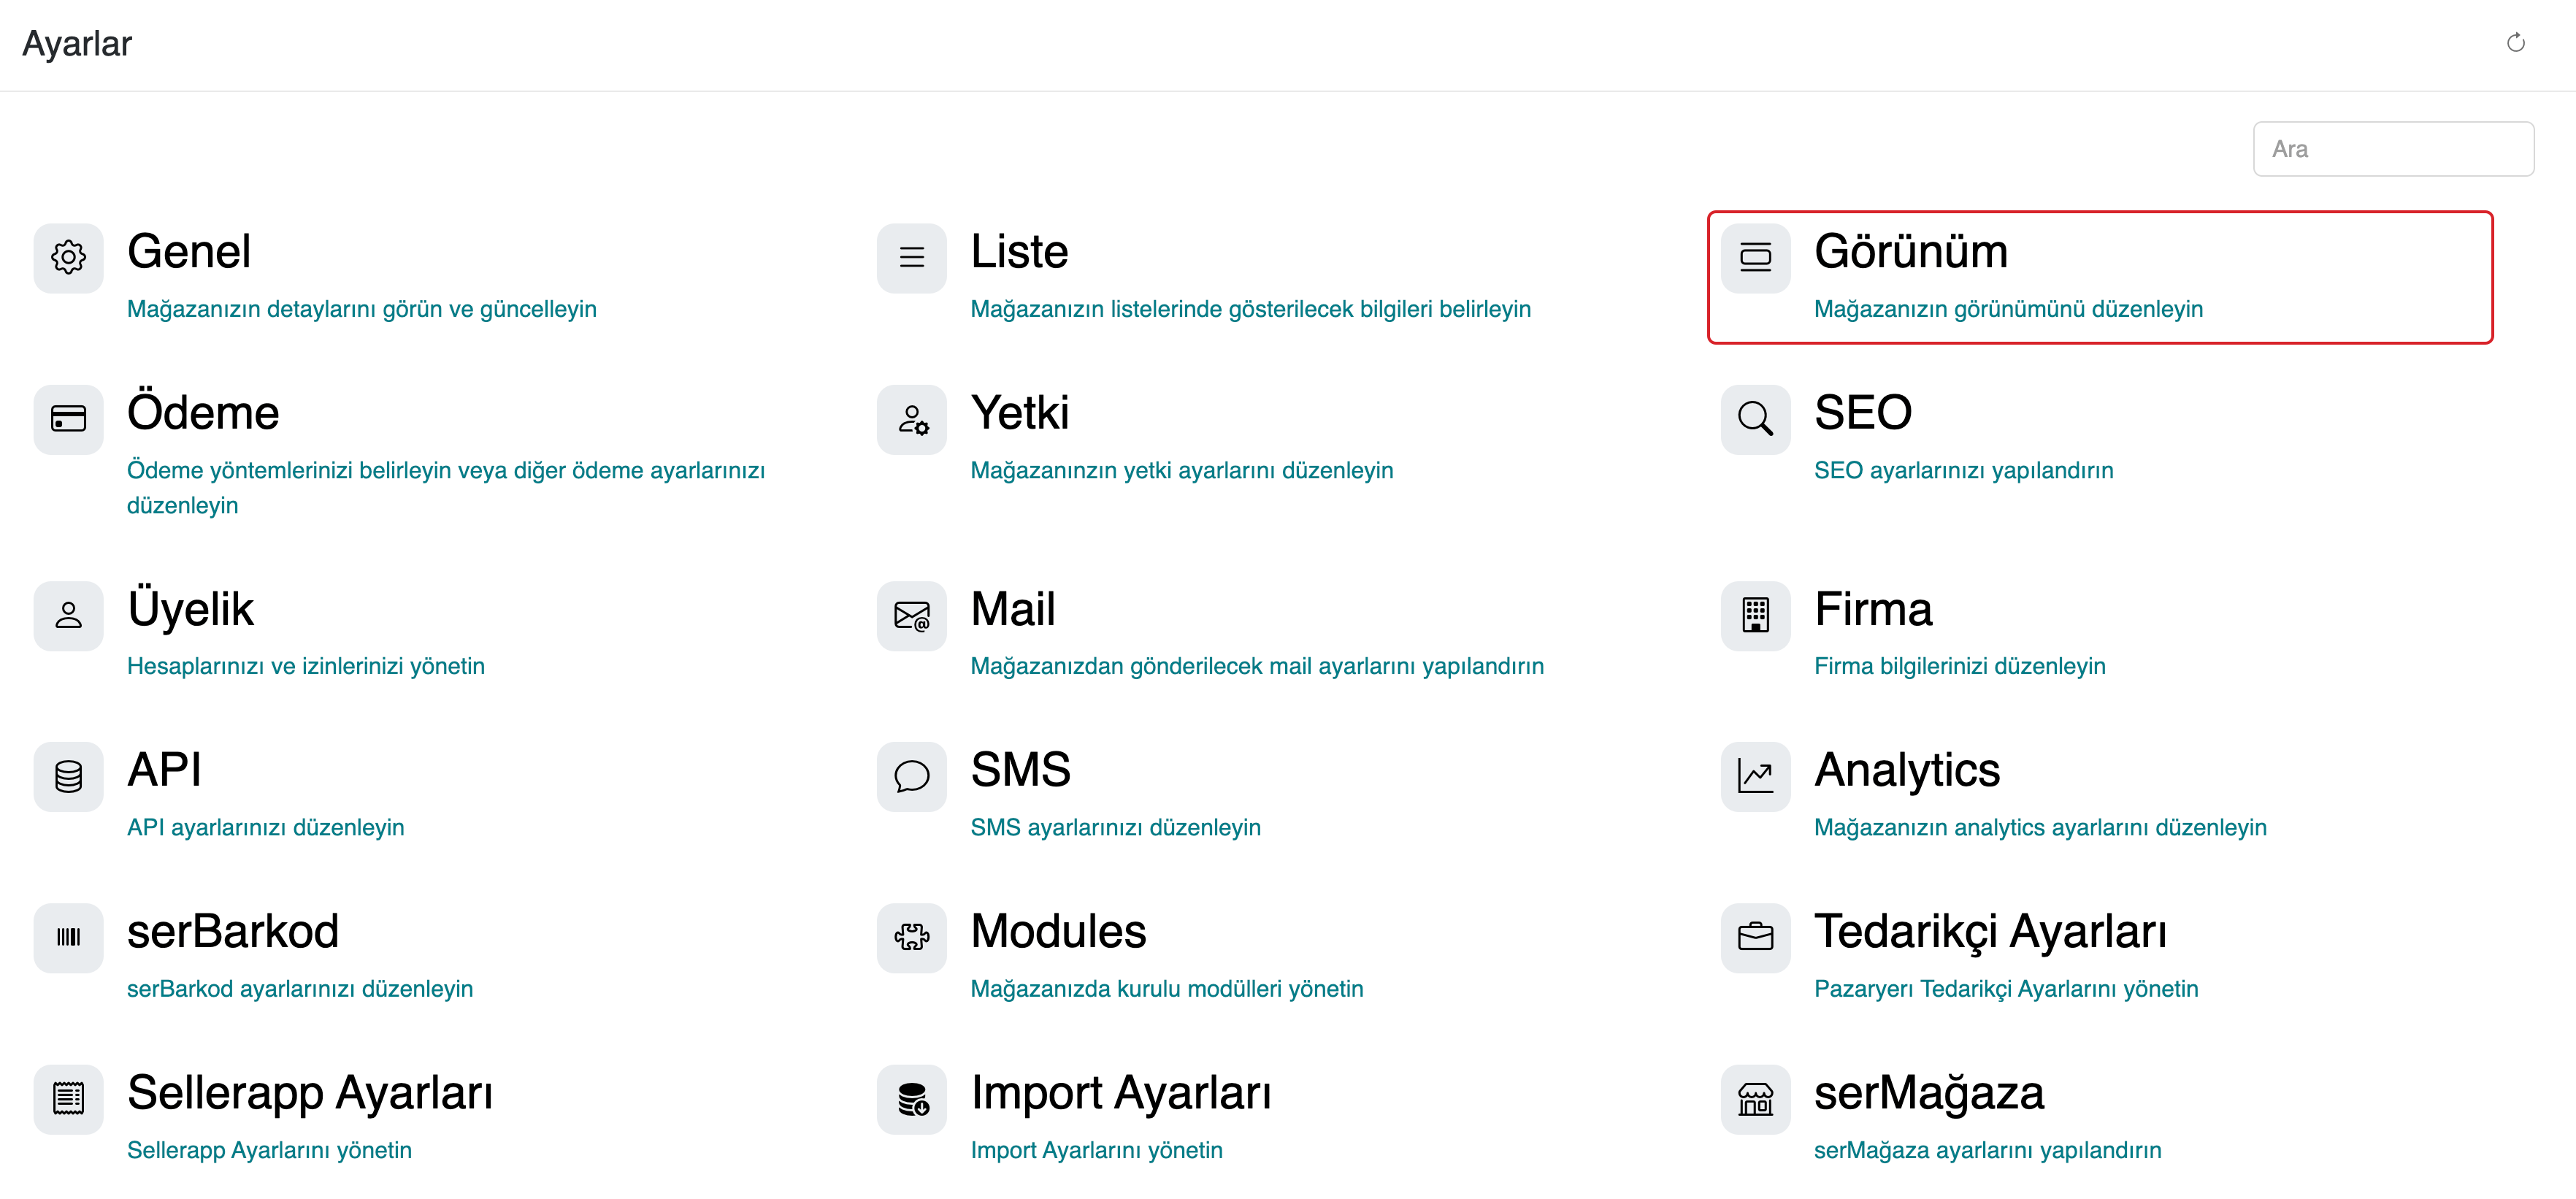The image size is (2576, 1199).
Task: Select the API database icon
Action: pyautogui.click(x=68, y=776)
